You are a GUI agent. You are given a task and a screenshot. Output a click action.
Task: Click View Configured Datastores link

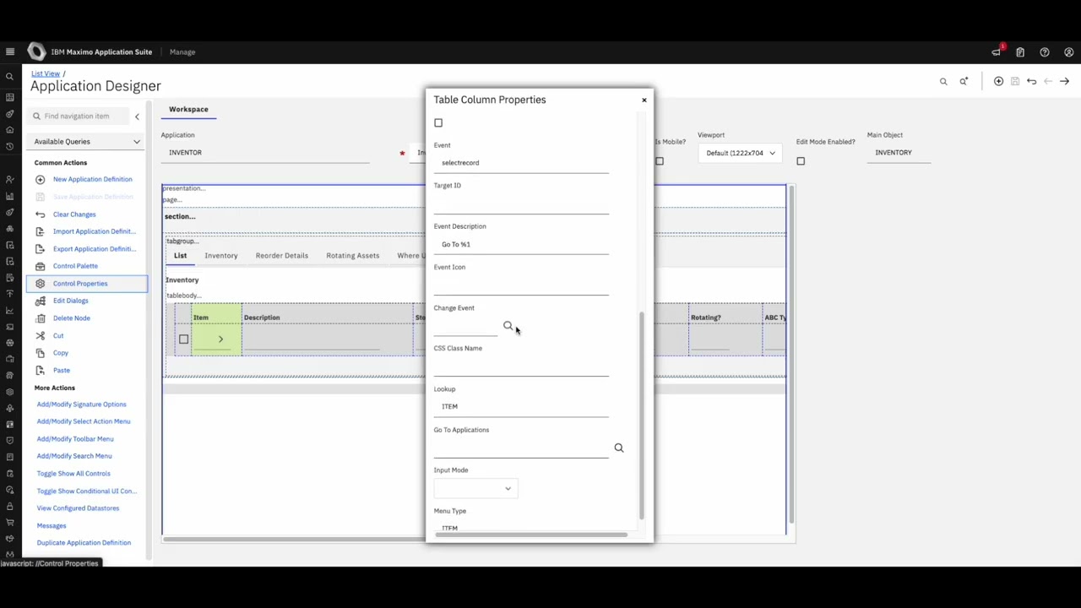click(x=78, y=508)
